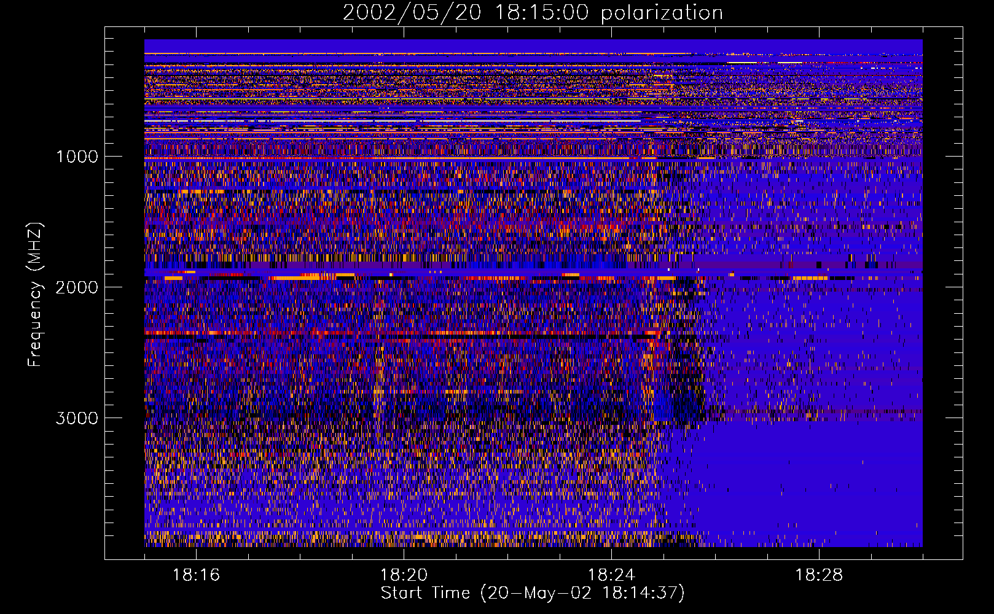Image resolution: width=994 pixels, height=614 pixels.
Task: Click the 1000 frequency tick label
Action: (x=77, y=157)
